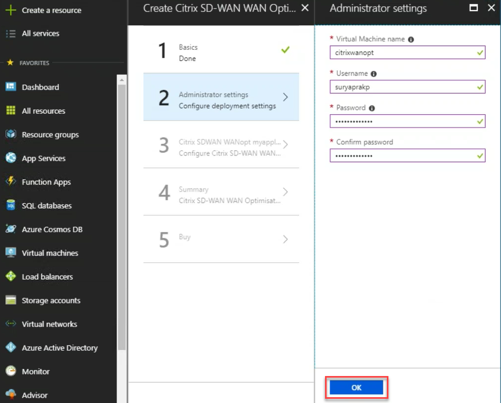The height and width of the screenshot is (403, 501).
Task: Click the FAVORITES star icon
Action: [x=10, y=62]
